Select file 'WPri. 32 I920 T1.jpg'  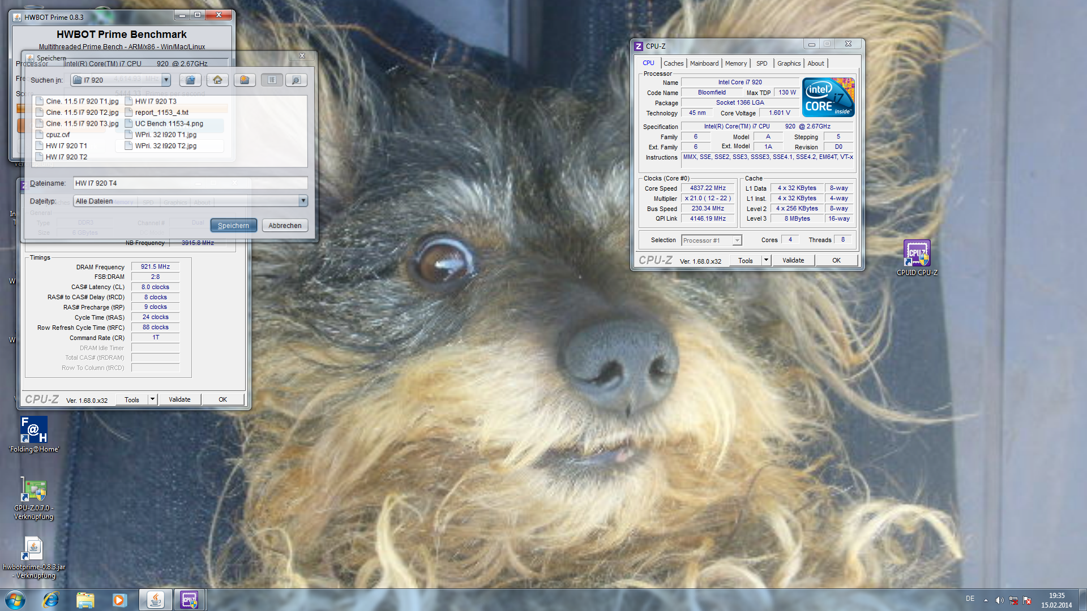click(161, 135)
